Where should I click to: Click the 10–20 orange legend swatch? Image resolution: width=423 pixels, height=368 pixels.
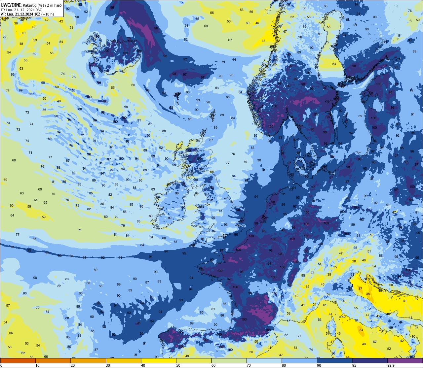53,361
